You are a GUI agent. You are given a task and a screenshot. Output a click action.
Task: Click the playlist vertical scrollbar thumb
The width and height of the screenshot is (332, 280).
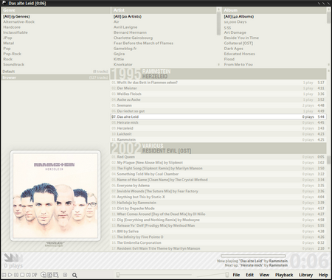[328, 160]
